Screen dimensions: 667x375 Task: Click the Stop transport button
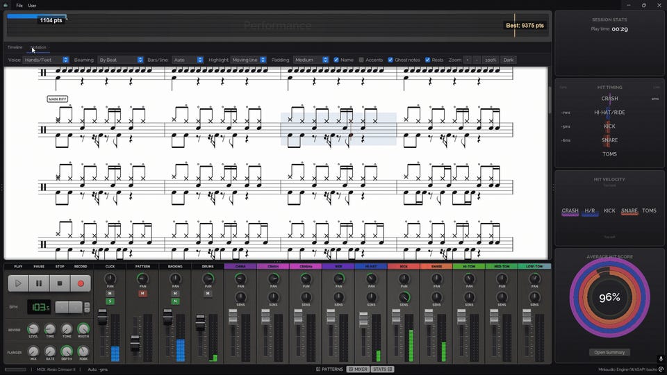coord(60,283)
